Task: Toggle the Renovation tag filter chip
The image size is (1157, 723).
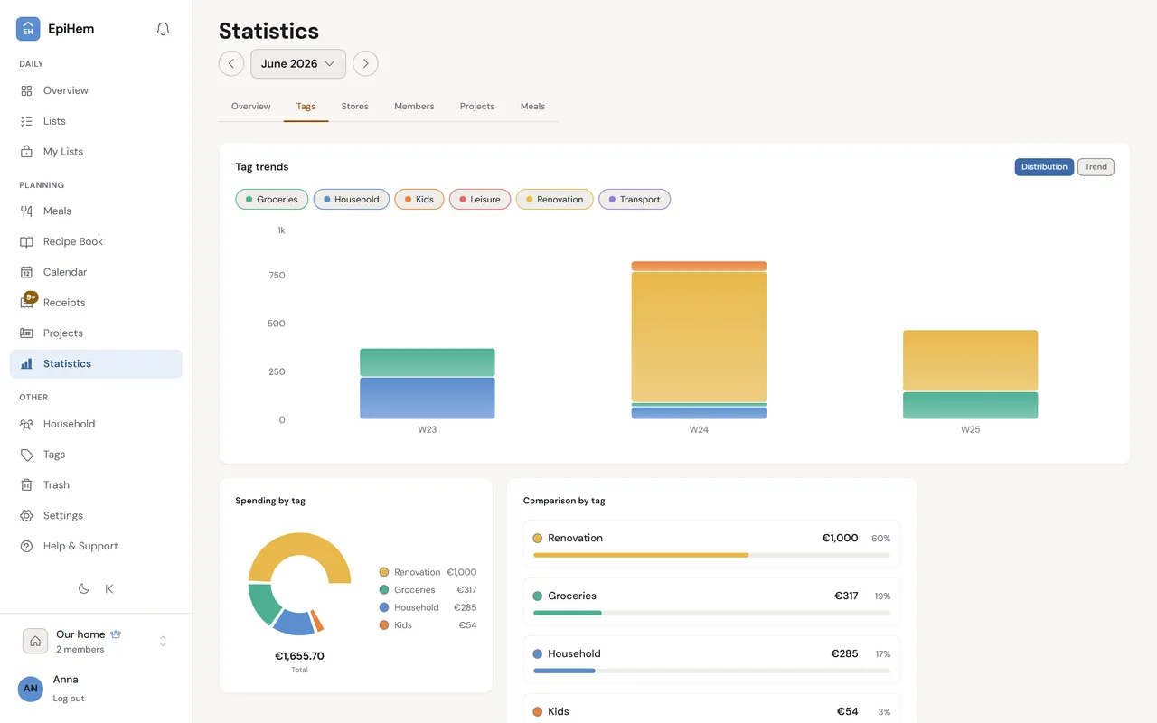Action: click(555, 200)
